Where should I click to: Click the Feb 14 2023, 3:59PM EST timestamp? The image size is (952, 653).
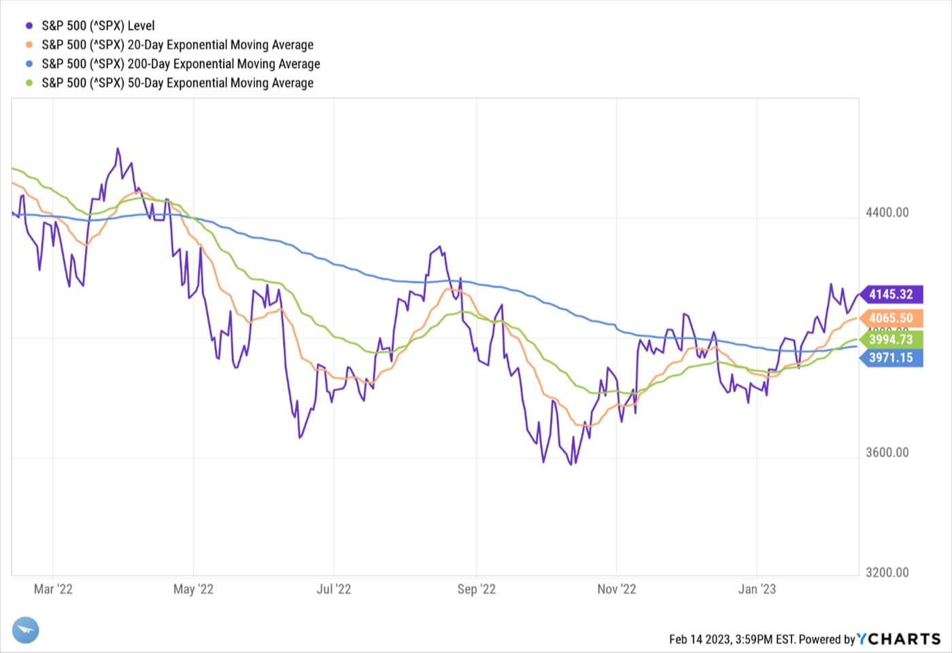tap(732, 639)
